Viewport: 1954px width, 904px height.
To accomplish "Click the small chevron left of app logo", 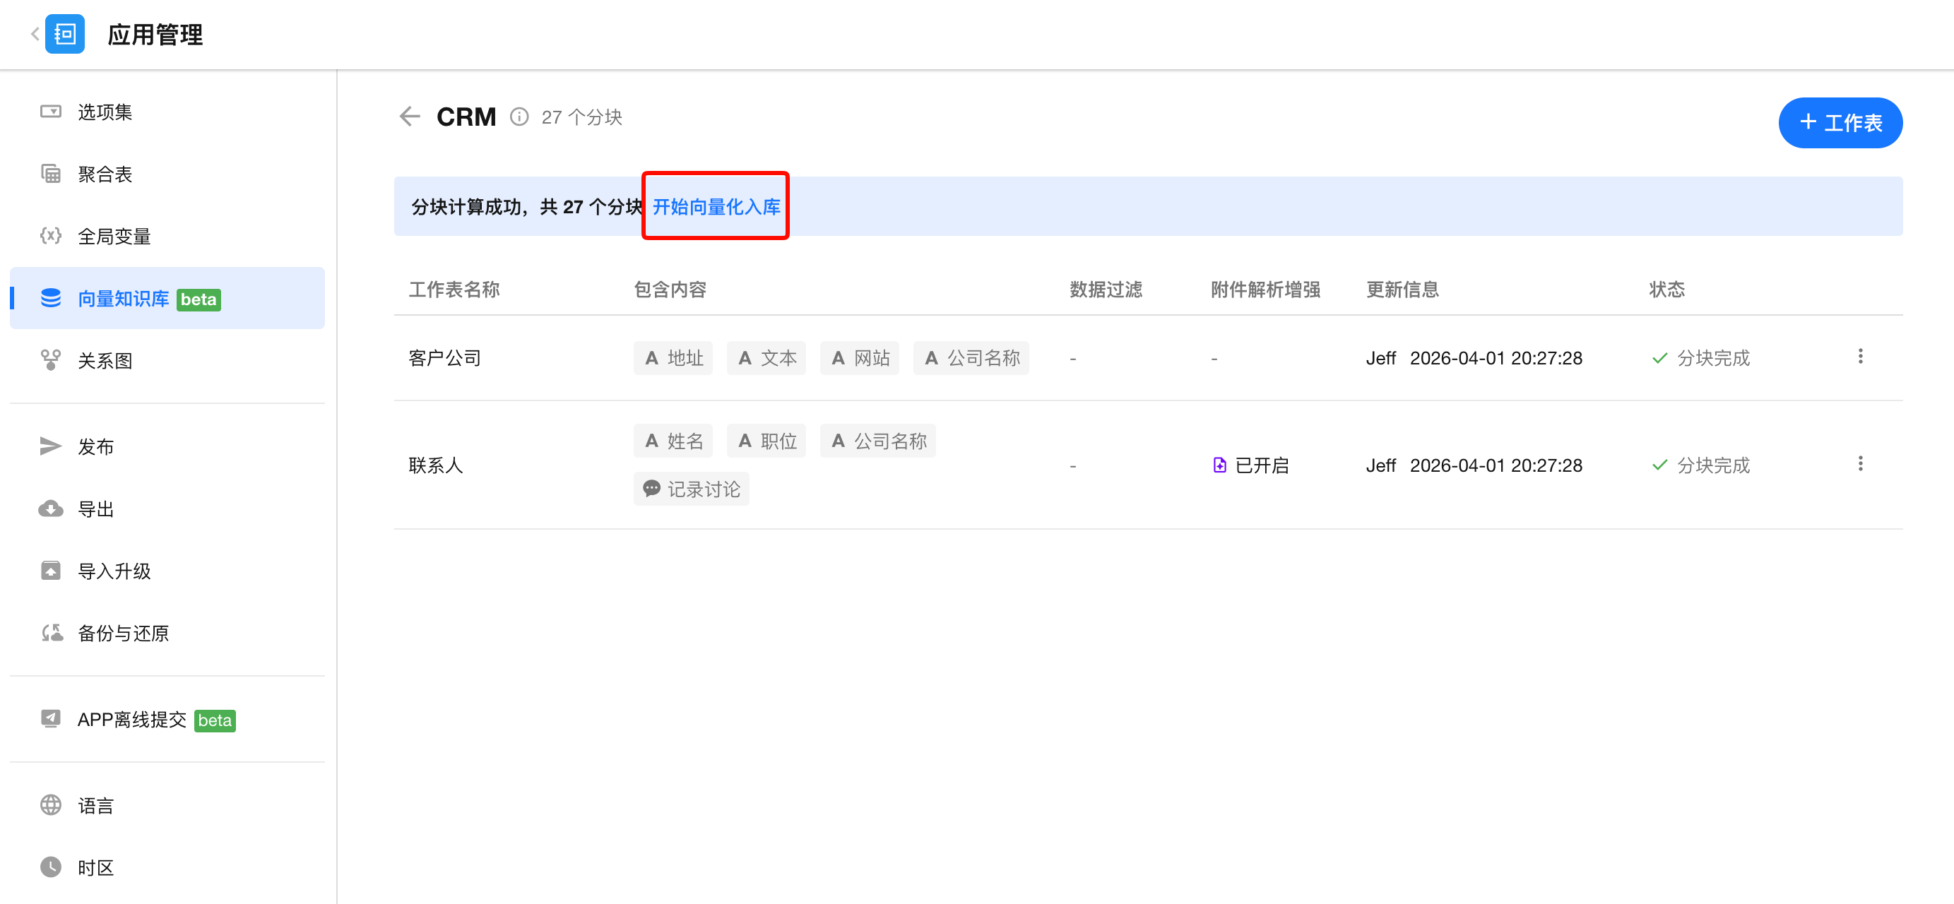I will point(35,34).
